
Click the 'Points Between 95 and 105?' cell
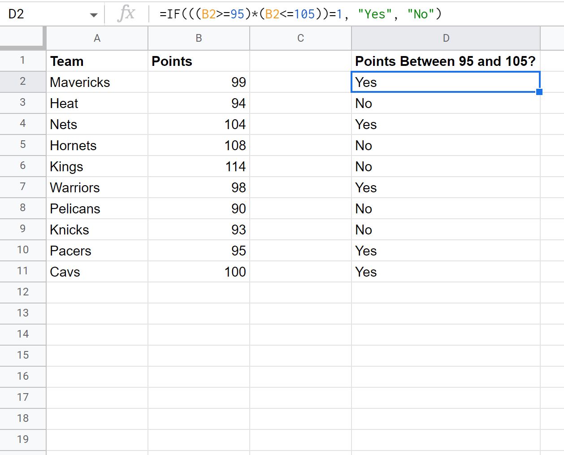pyautogui.click(x=446, y=61)
